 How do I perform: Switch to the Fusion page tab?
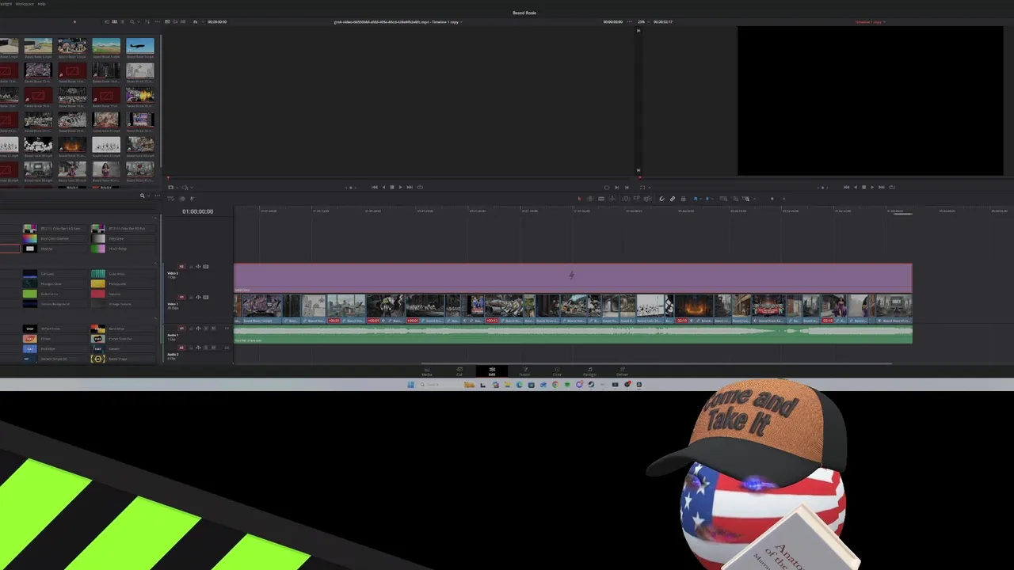pos(524,371)
